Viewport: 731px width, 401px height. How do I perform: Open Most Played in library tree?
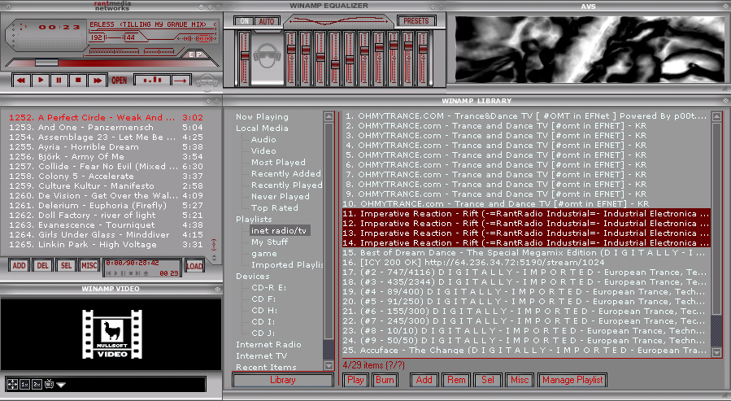coord(278,162)
